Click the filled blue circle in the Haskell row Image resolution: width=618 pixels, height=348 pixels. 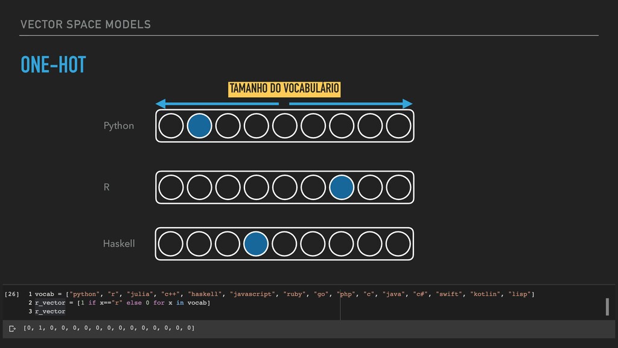256,244
